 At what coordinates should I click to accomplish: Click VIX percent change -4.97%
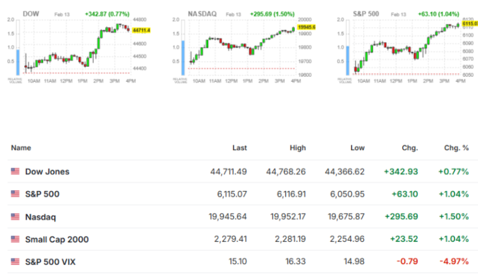pos(454,262)
